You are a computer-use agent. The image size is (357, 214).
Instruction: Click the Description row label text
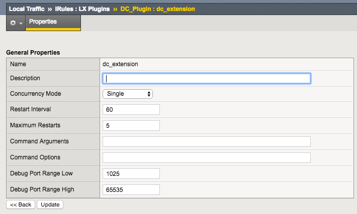(x=25, y=78)
